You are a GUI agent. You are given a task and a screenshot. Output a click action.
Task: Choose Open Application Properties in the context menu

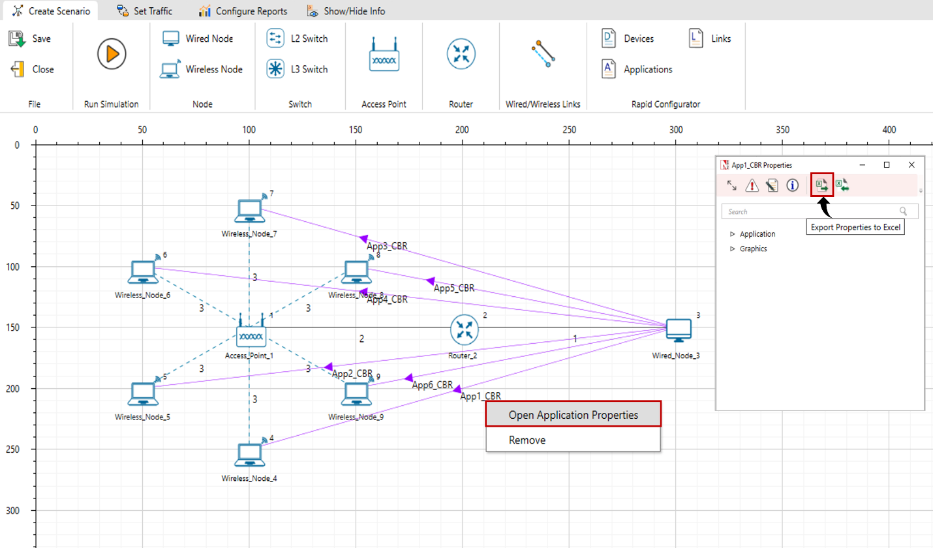click(574, 414)
